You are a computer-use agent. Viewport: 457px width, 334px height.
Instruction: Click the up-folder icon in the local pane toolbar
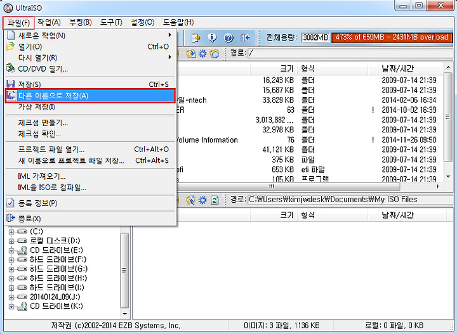(x=190, y=200)
